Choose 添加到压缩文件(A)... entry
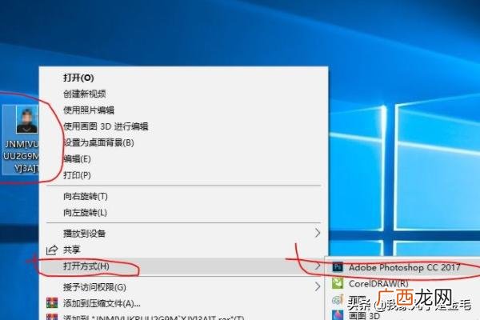480x320 pixels. click(x=102, y=303)
